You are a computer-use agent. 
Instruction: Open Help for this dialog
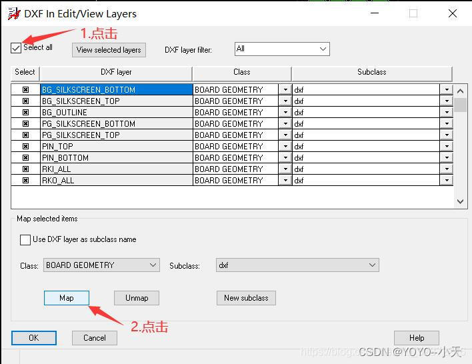click(417, 338)
